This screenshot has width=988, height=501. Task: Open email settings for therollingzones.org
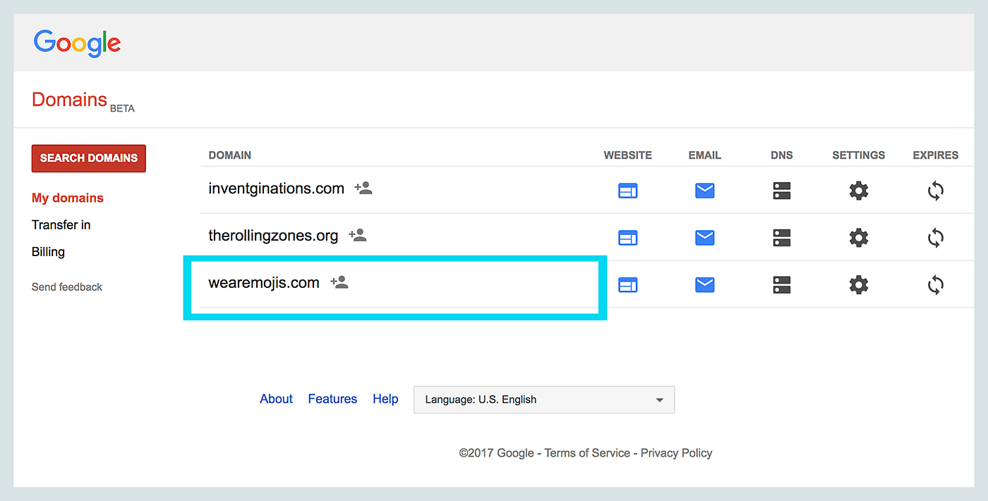pyautogui.click(x=704, y=238)
